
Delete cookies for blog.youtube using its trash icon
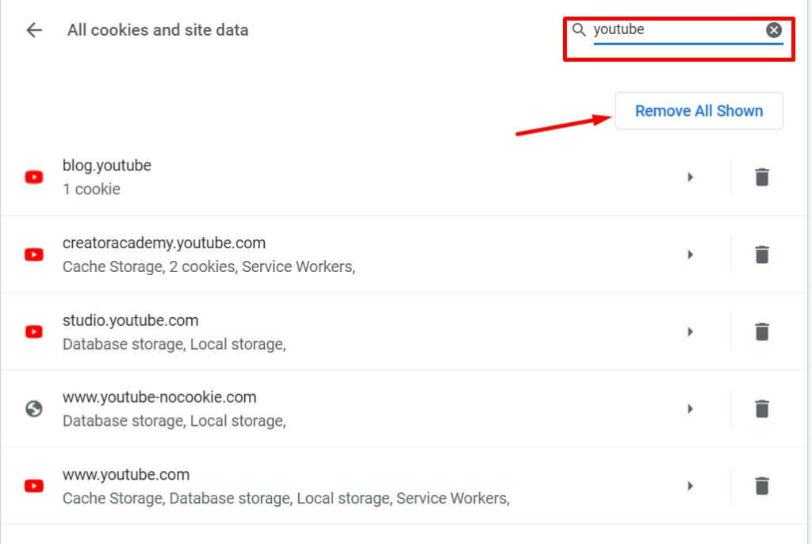point(761,177)
